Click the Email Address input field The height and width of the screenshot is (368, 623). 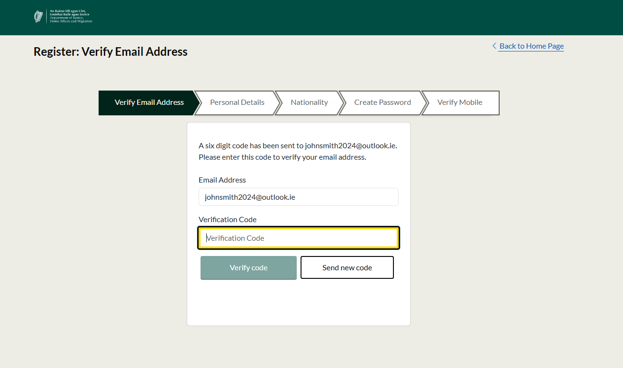point(299,197)
